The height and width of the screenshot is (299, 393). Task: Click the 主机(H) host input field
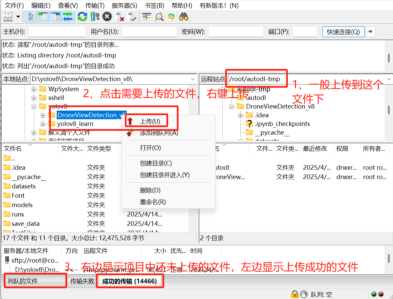coord(57,32)
